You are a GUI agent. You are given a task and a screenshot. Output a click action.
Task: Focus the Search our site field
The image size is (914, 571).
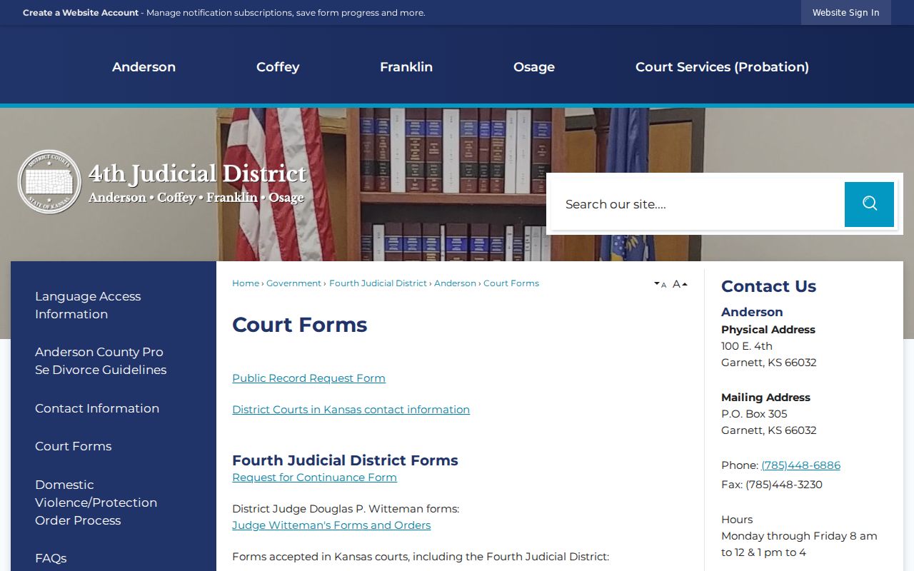tap(698, 204)
